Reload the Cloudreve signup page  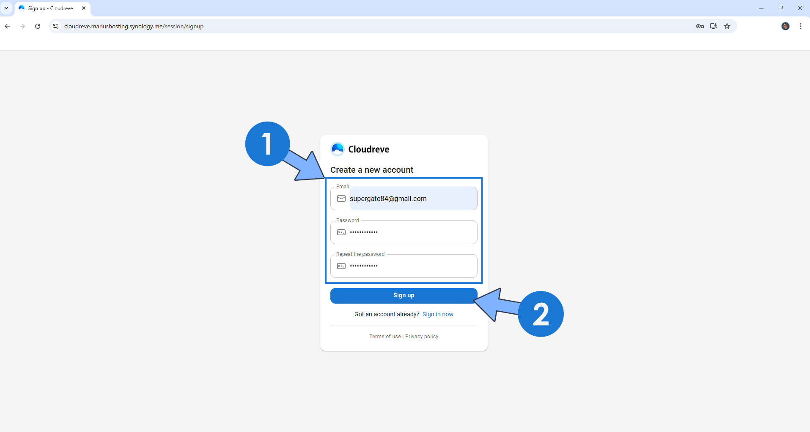point(38,26)
